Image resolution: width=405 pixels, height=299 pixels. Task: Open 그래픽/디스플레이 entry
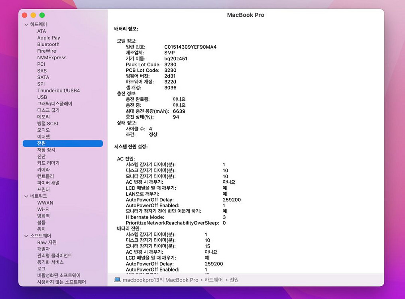[x=55, y=104]
